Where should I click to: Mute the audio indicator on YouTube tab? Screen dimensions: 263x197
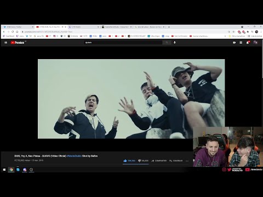(62, 27)
